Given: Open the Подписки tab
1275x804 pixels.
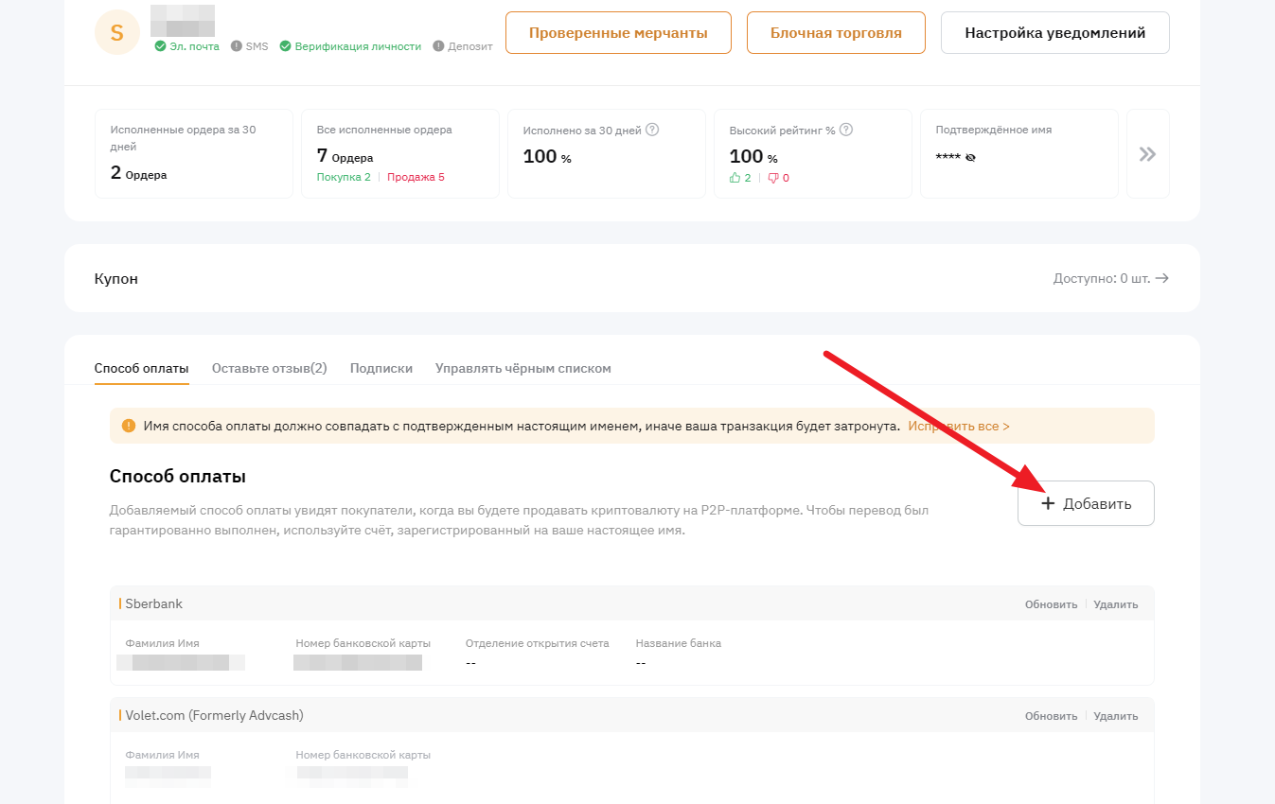Looking at the screenshot, I should point(381,368).
